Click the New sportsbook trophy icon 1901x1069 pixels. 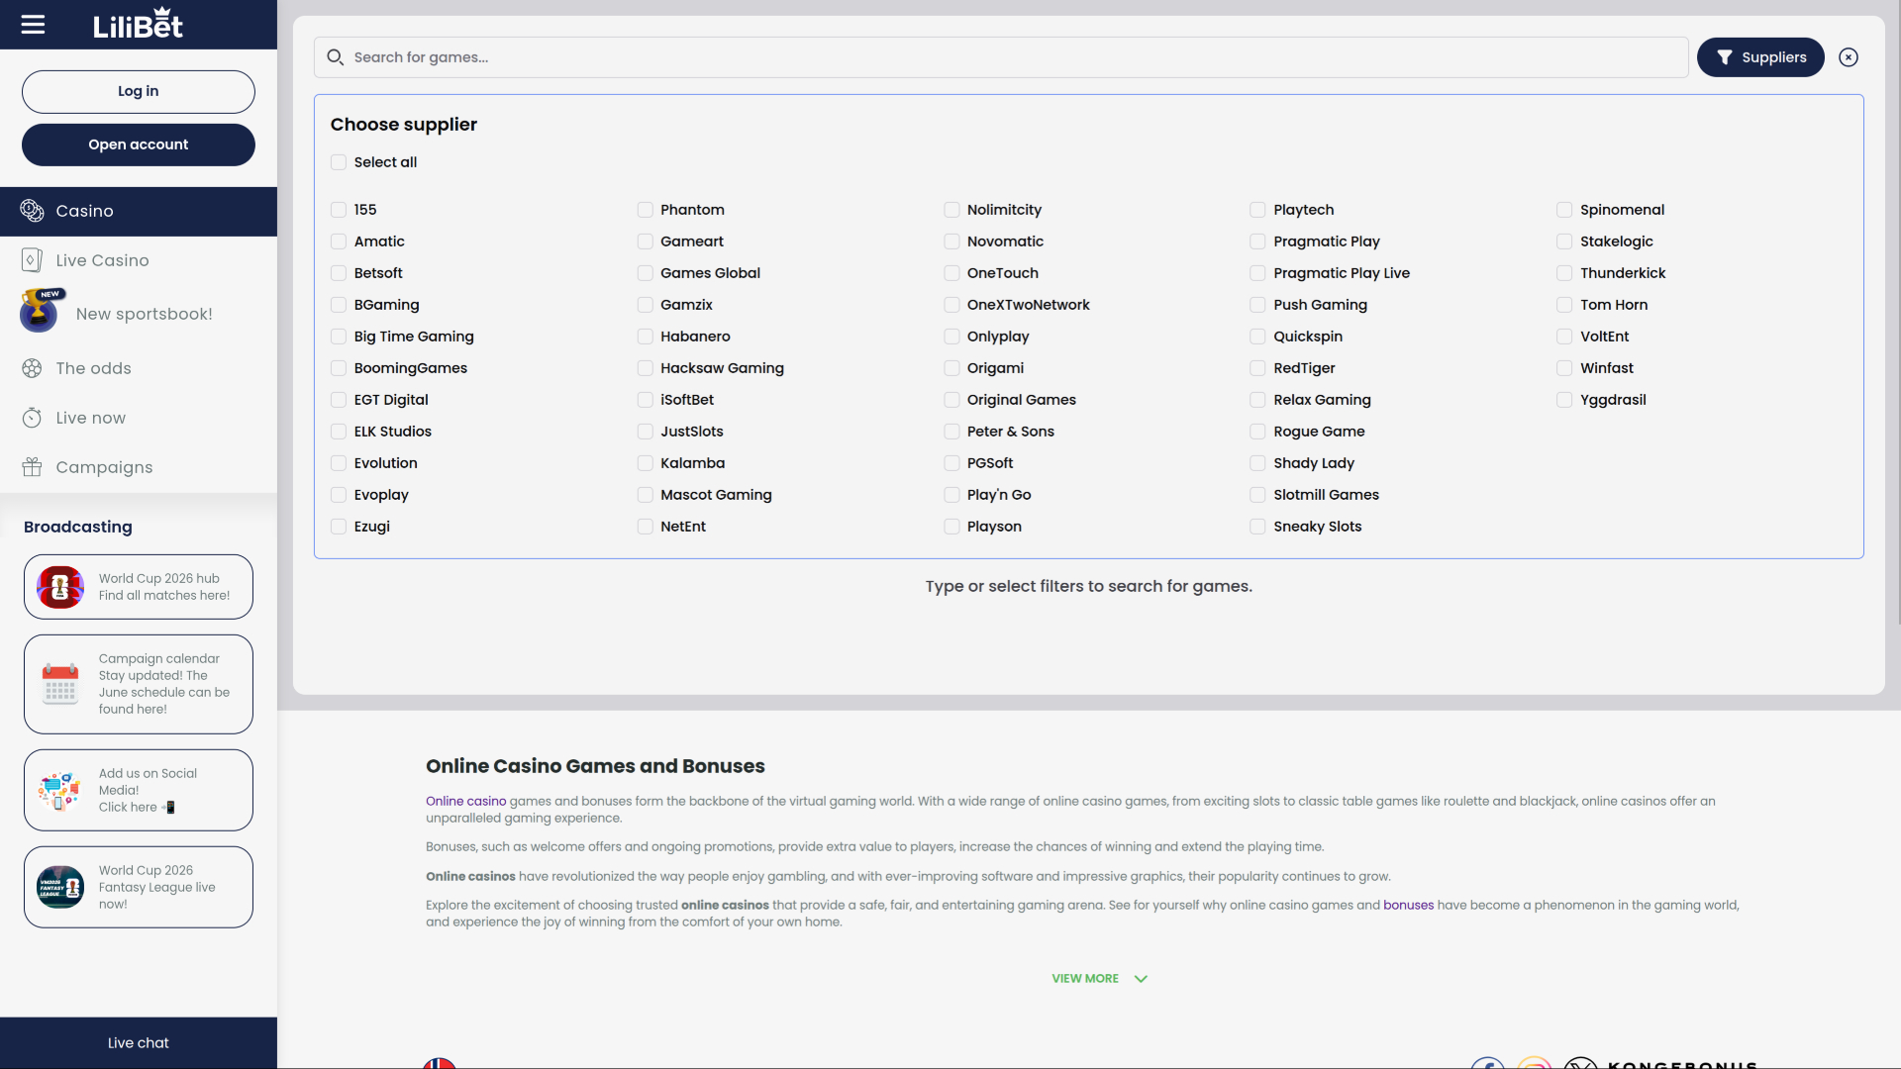(40, 311)
